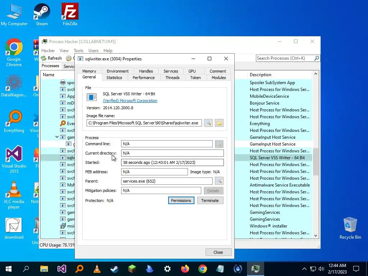Open the Help menu
Image resolution: width=368 pixels, height=276 pixels.
[108, 51]
